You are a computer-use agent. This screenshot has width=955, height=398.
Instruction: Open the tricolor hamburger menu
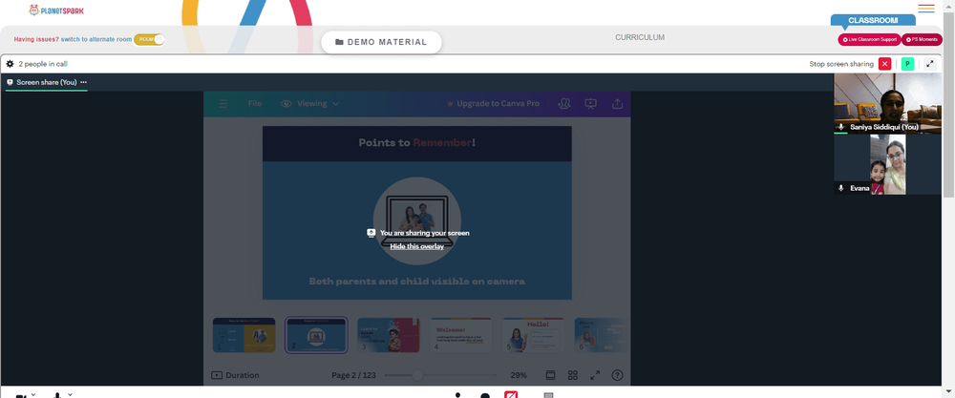925,9
